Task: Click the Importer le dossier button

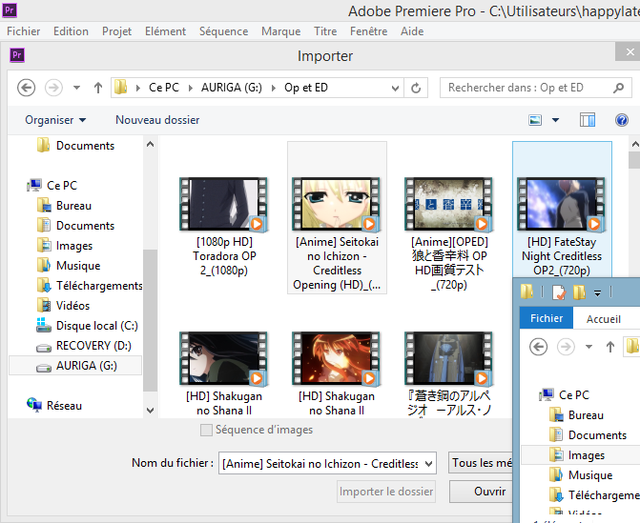Action: (x=386, y=492)
